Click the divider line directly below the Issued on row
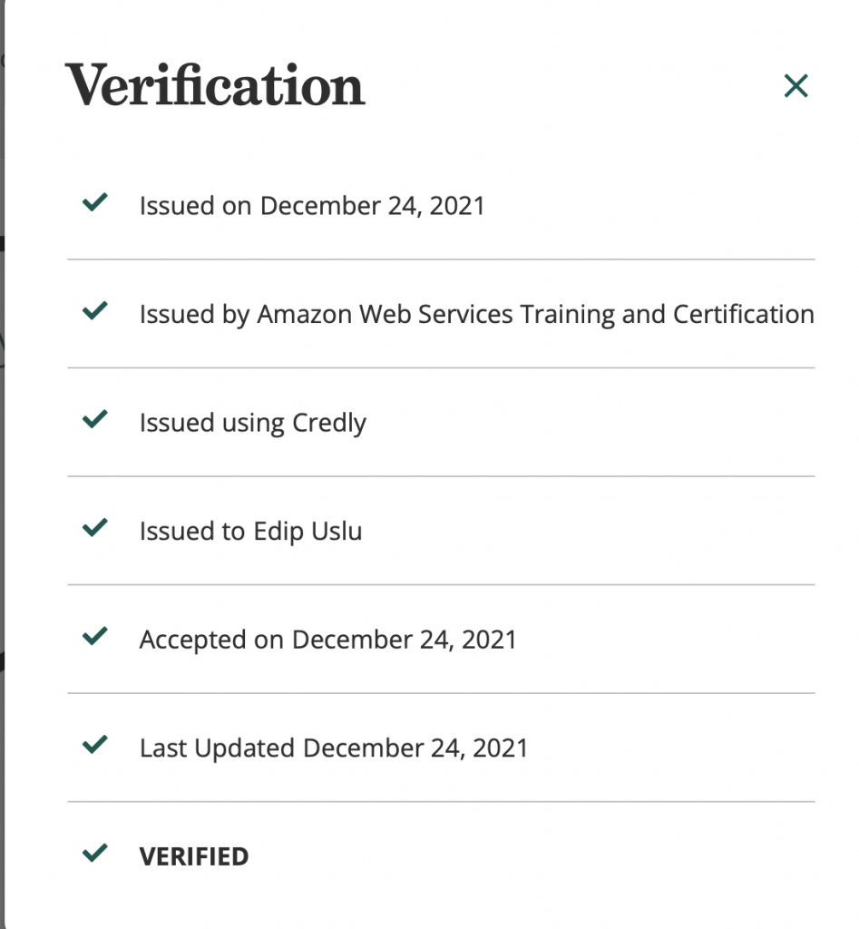This screenshot has width=859, height=929. (441, 259)
